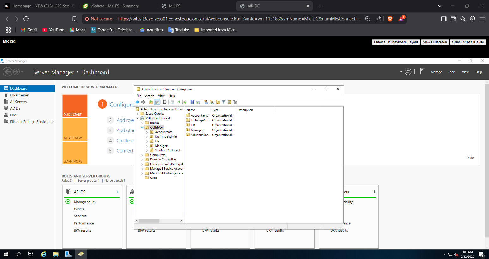
Task: Open File Explorer from the taskbar
Action: pyautogui.click(x=56, y=254)
